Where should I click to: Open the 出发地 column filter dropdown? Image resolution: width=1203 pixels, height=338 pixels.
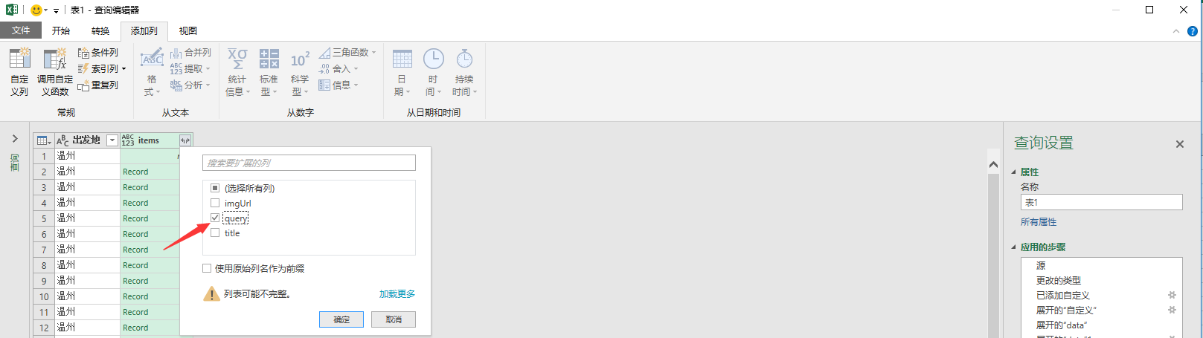click(x=112, y=140)
